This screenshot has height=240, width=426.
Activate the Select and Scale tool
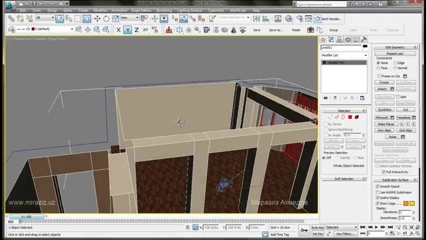click(x=115, y=19)
